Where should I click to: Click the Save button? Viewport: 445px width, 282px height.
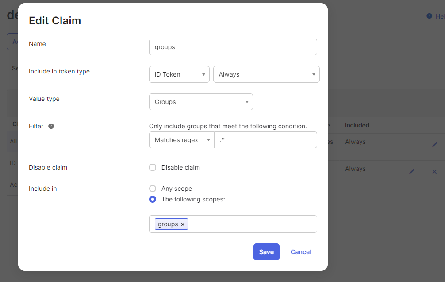pyautogui.click(x=266, y=252)
